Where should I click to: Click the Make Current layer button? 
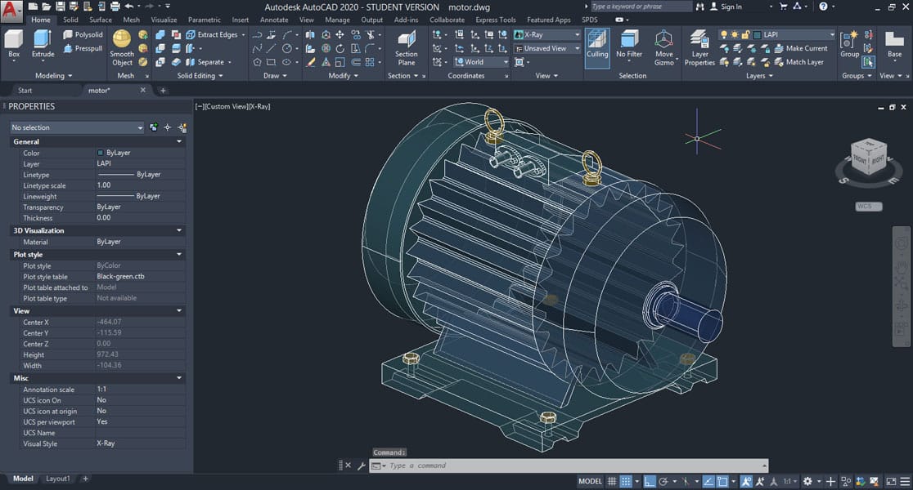(x=801, y=48)
